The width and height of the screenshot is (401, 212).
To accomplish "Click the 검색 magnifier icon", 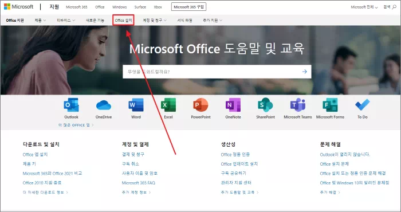I will click(394, 7).
